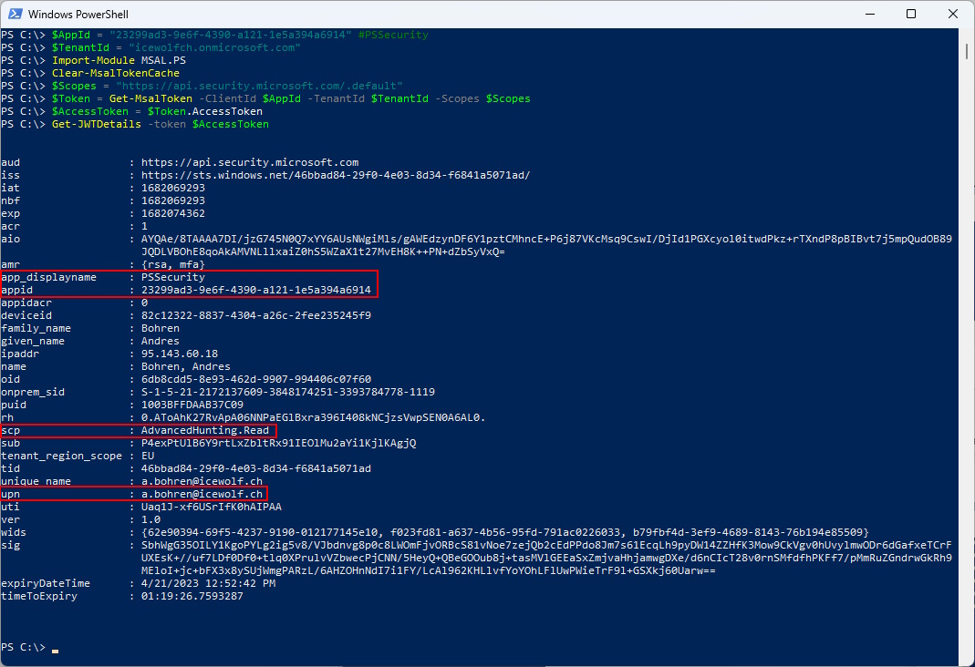Click the "Get-JWTDetails" cmdlet name

pos(97,124)
